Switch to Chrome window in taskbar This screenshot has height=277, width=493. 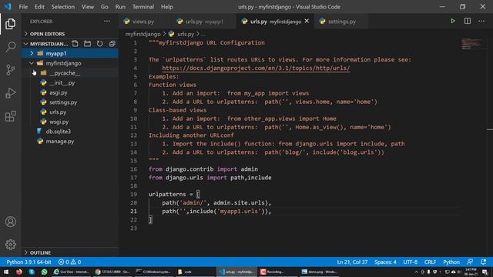tap(112, 272)
